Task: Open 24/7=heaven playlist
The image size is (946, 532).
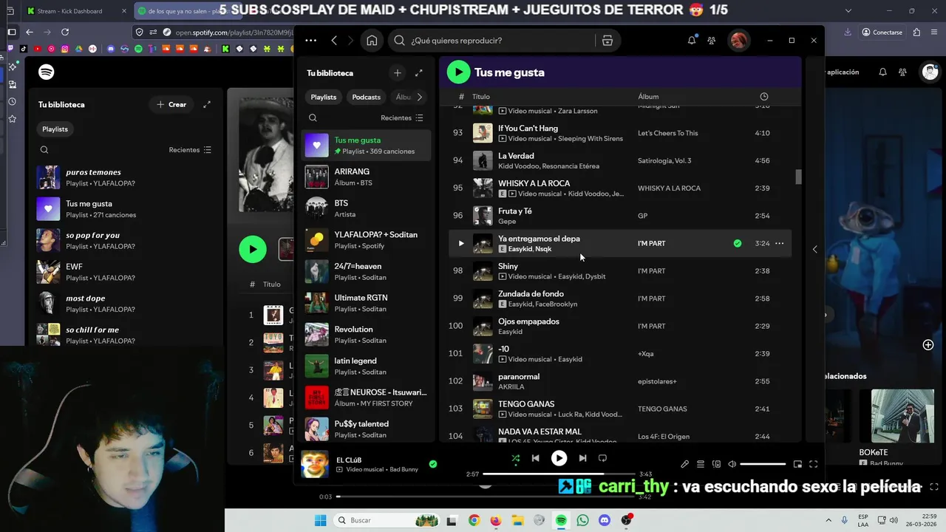Action: pos(367,271)
